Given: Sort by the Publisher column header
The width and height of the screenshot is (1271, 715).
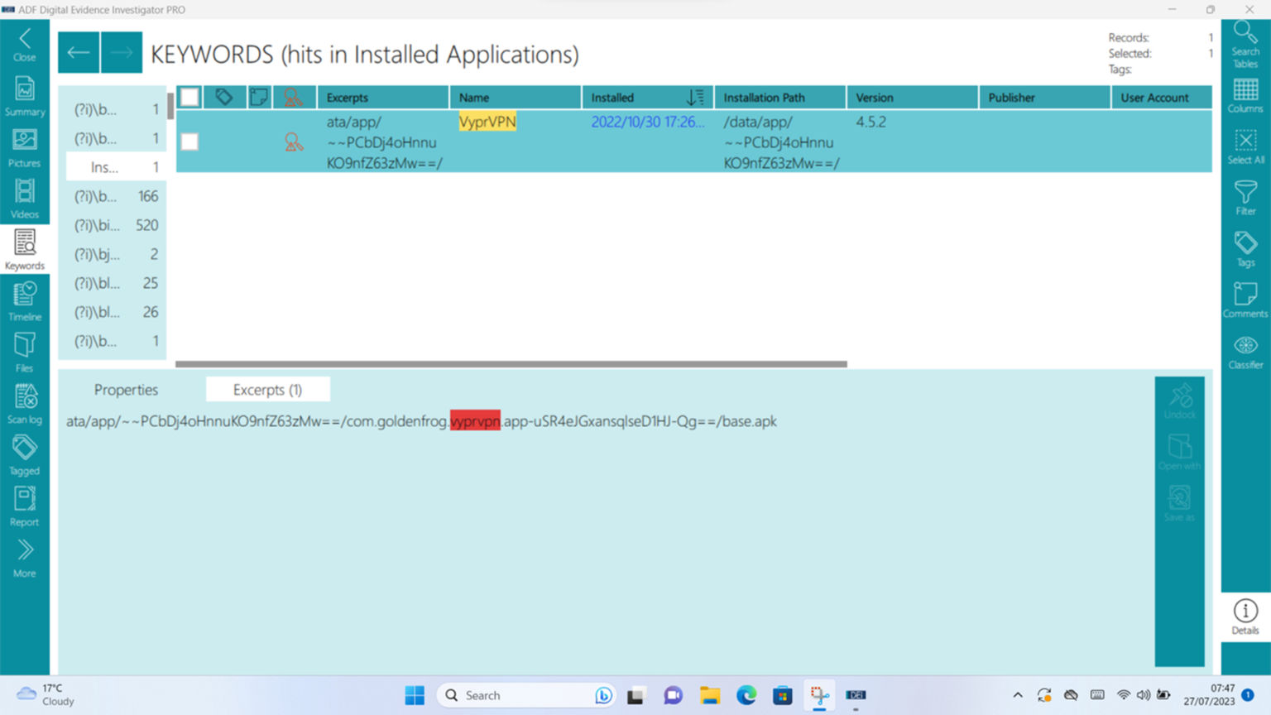Looking at the screenshot, I should 1045,97.
